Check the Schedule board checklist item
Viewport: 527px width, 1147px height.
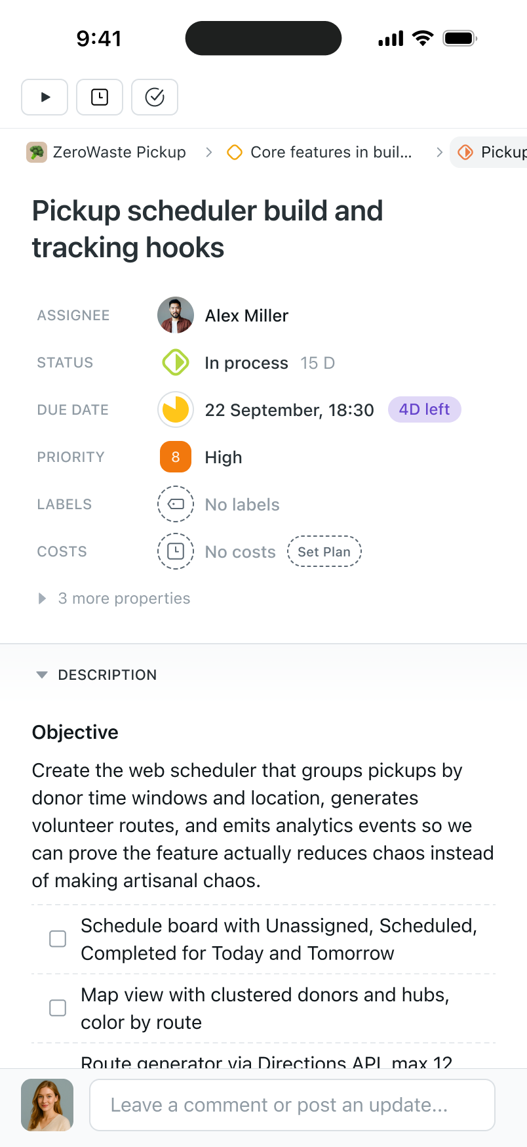(x=58, y=939)
